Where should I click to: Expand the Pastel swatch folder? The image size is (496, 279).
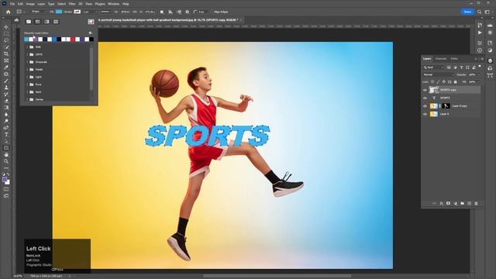(27, 69)
